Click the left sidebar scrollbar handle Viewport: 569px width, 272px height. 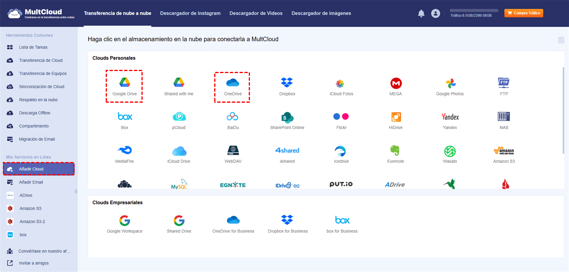[76, 191]
